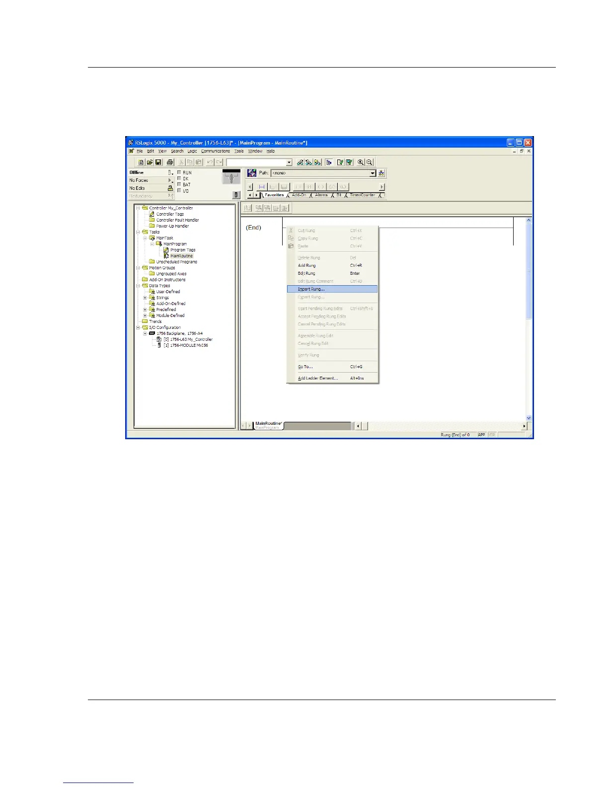Switch to the Timer/Counter instruction tab
The image size is (608, 787).
click(x=363, y=195)
